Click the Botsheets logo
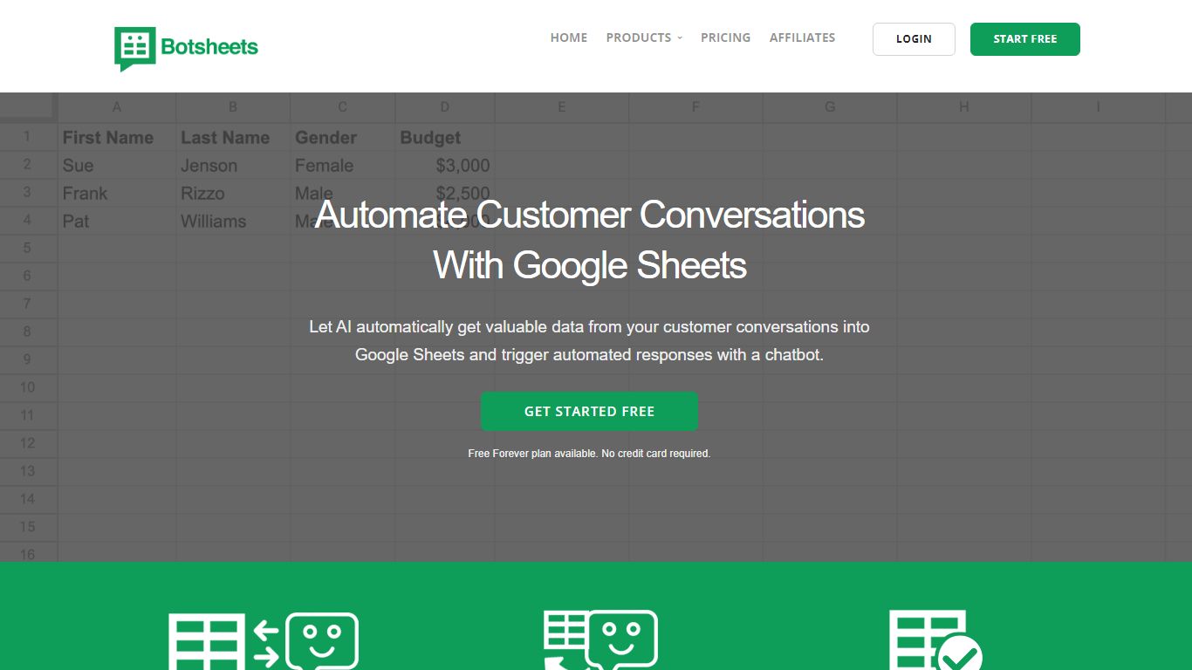Screen dimensions: 1192x670 (x=186, y=48)
